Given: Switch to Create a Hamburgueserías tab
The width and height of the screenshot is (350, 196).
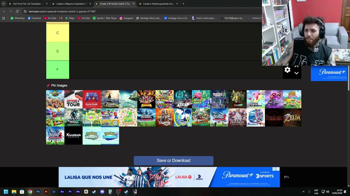Looking at the screenshot, I should point(158,4).
